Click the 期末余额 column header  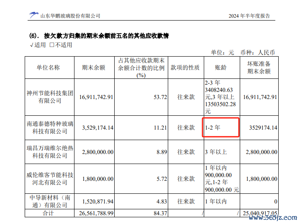[x=94, y=68]
